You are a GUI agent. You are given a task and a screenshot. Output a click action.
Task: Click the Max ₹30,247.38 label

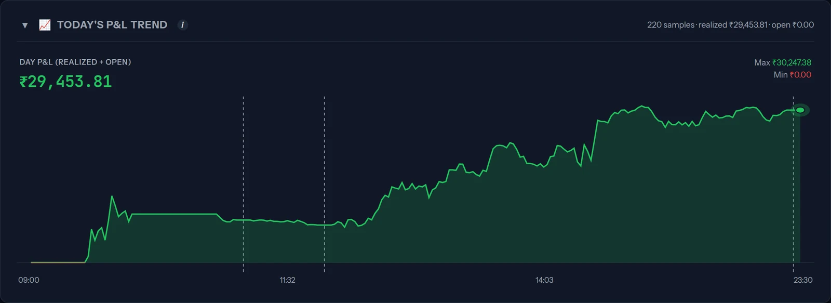(783, 62)
